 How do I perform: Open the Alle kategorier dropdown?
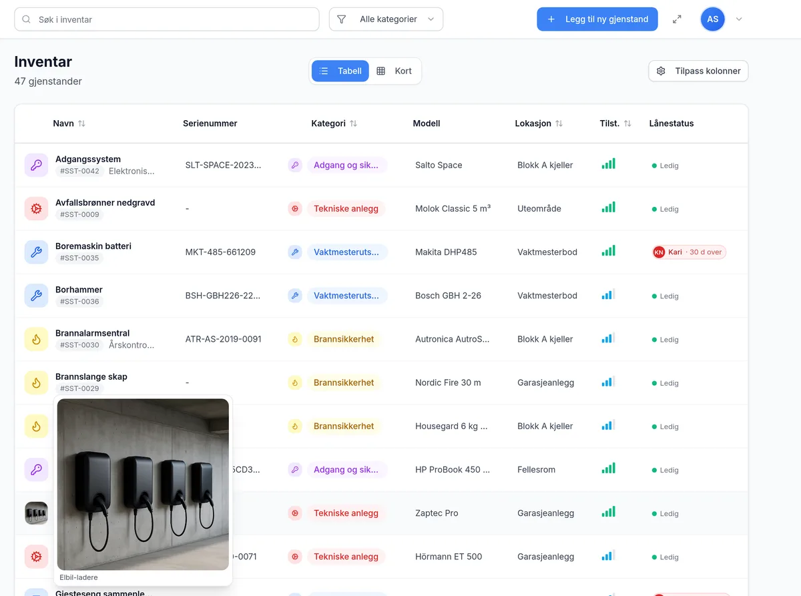386,19
